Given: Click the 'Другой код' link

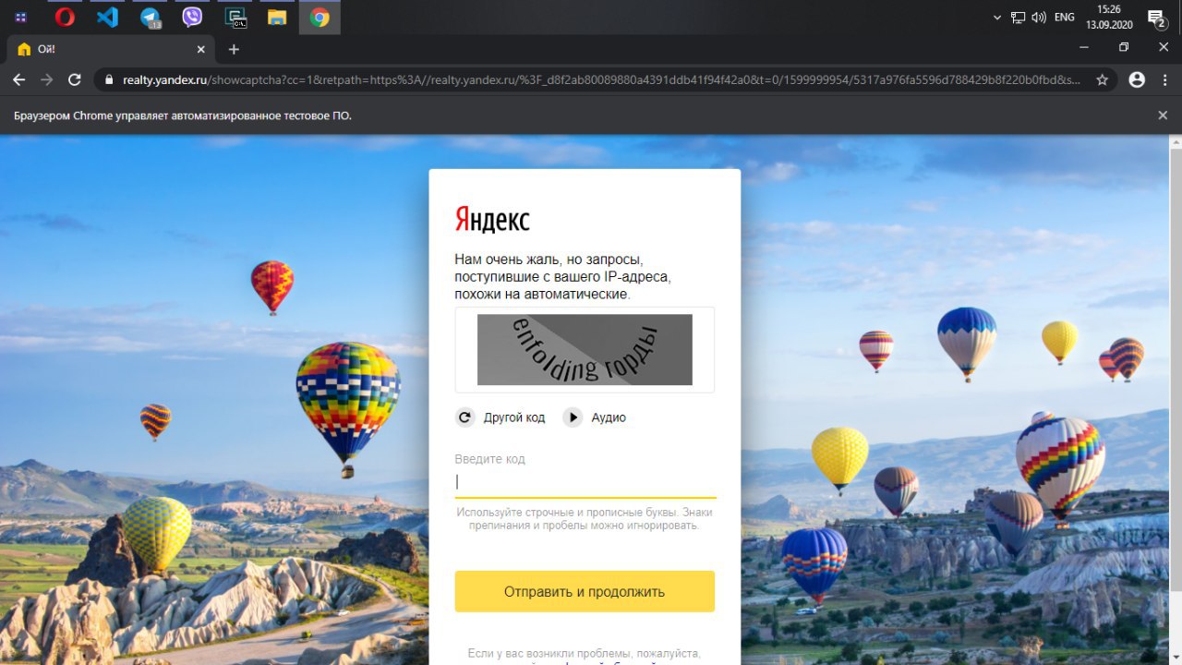Looking at the screenshot, I should 514,417.
